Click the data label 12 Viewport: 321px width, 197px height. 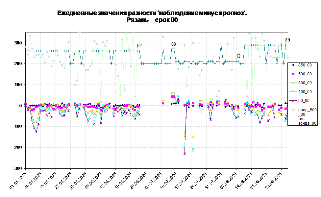pyautogui.click(x=238, y=56)
